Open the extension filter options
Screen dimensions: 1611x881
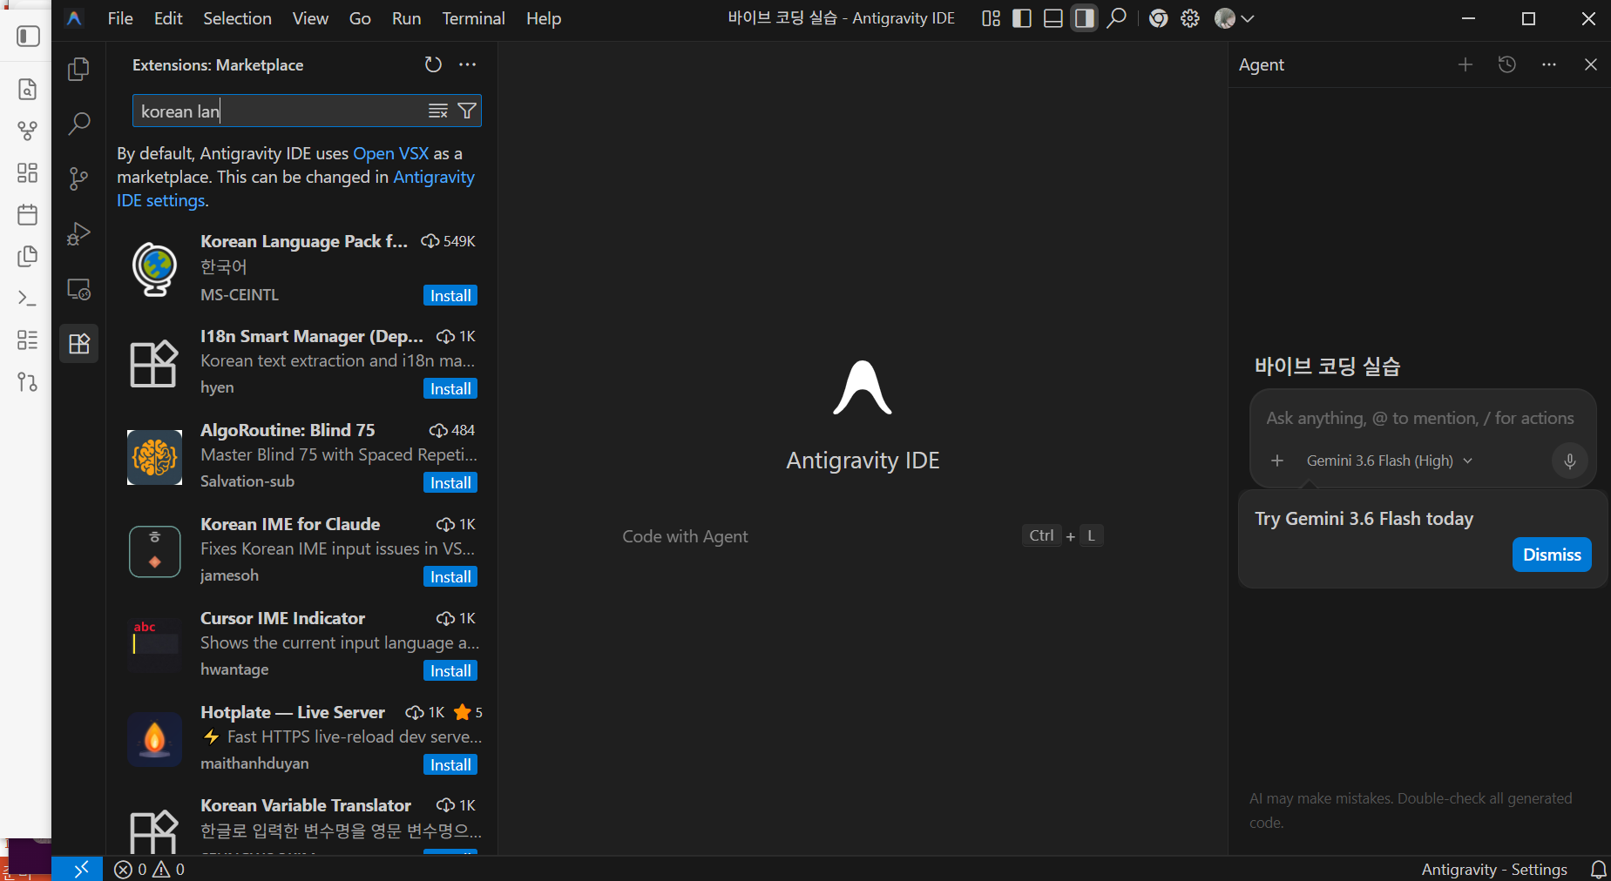pos(467,111)
